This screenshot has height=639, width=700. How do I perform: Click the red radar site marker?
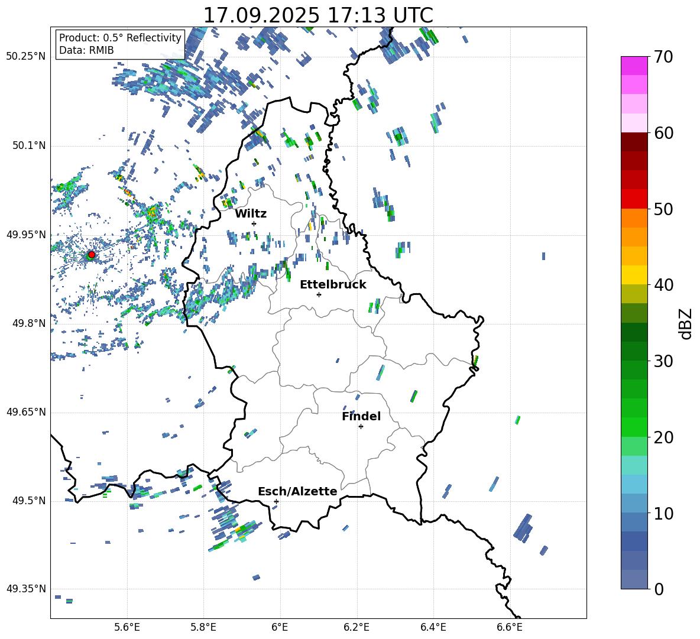(92, 255)
